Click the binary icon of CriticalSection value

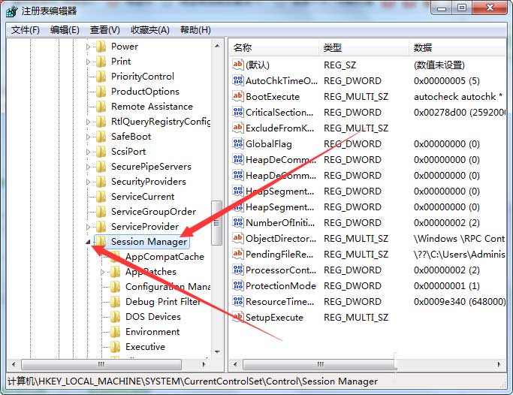(x=238, y=112)
